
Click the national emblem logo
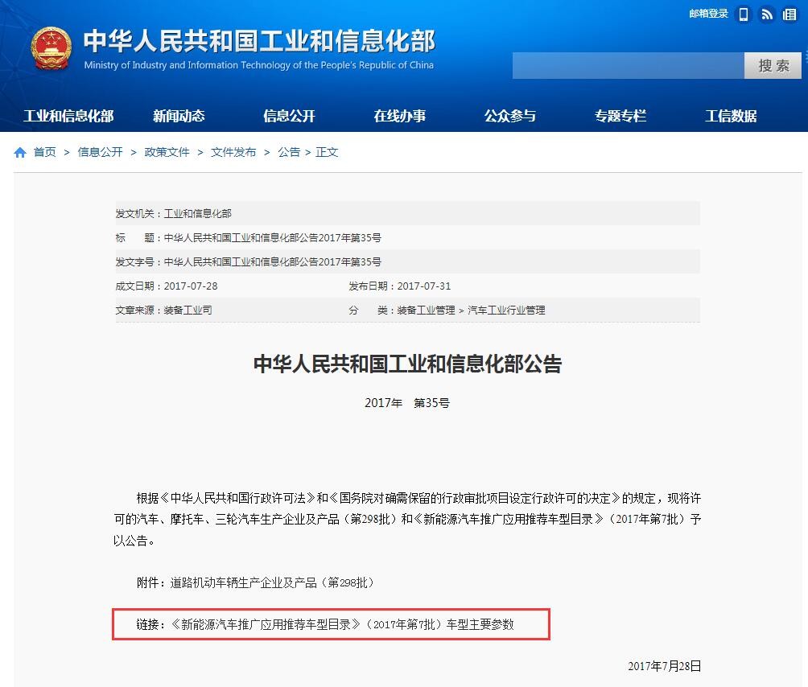[51, 48]
